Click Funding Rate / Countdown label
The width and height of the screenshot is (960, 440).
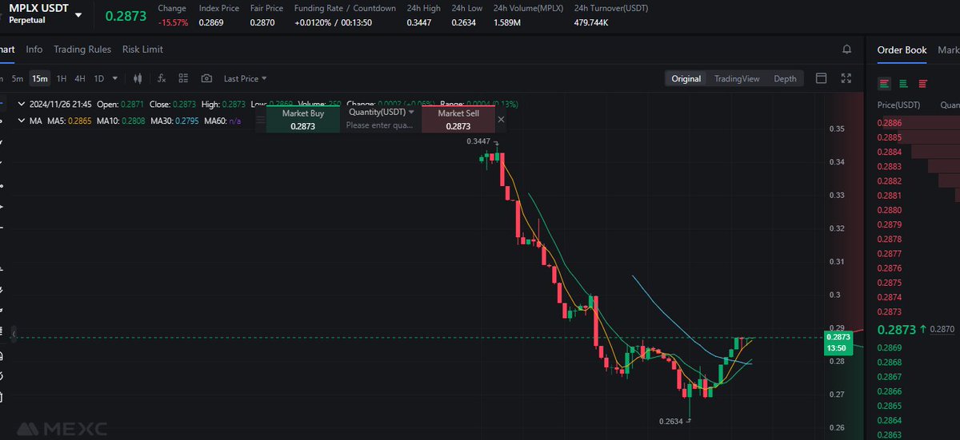coord(345,8)
